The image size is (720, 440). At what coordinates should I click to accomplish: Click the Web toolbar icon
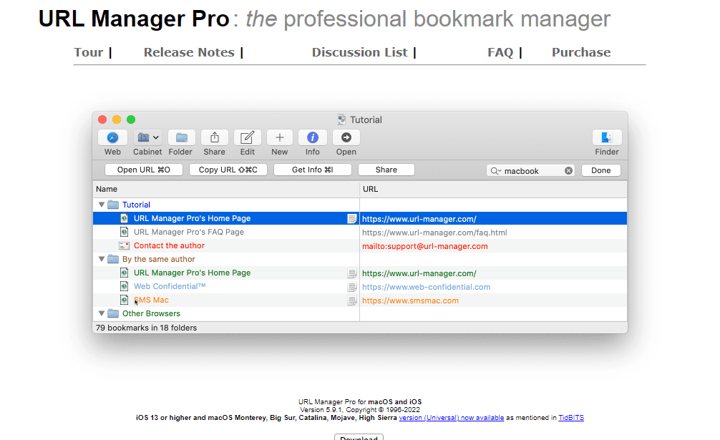pyautogui.click(x=112, y=137)
